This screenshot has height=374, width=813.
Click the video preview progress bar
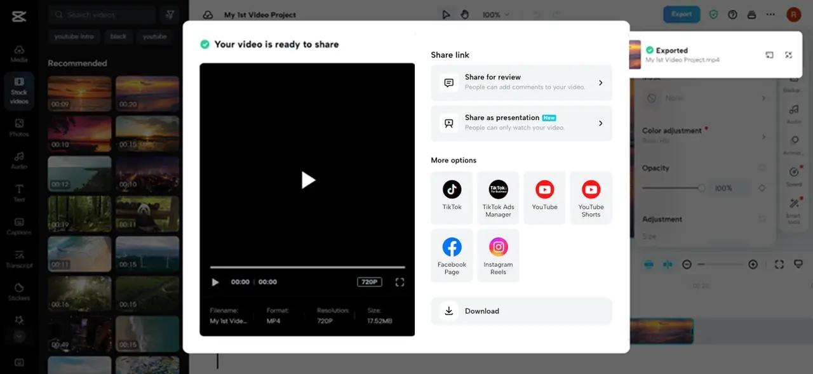307,267
